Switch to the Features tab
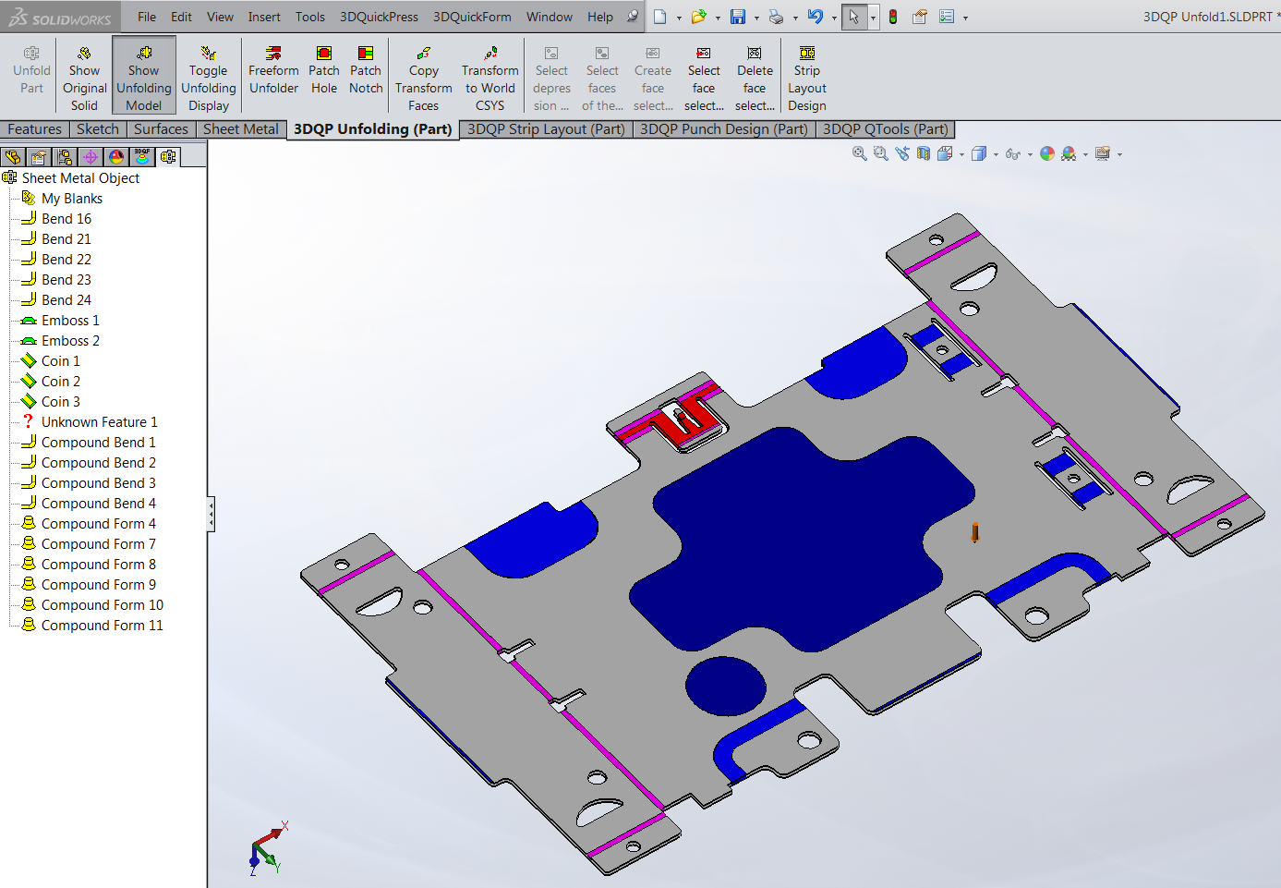The width and height of the screenshot is (1281, 888). coord(34,129)
